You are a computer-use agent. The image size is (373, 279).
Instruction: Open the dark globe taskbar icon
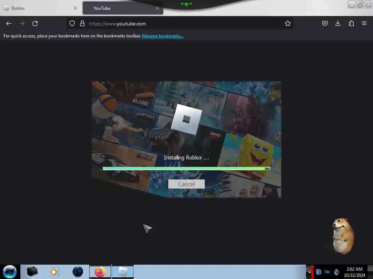coord(78,272)
